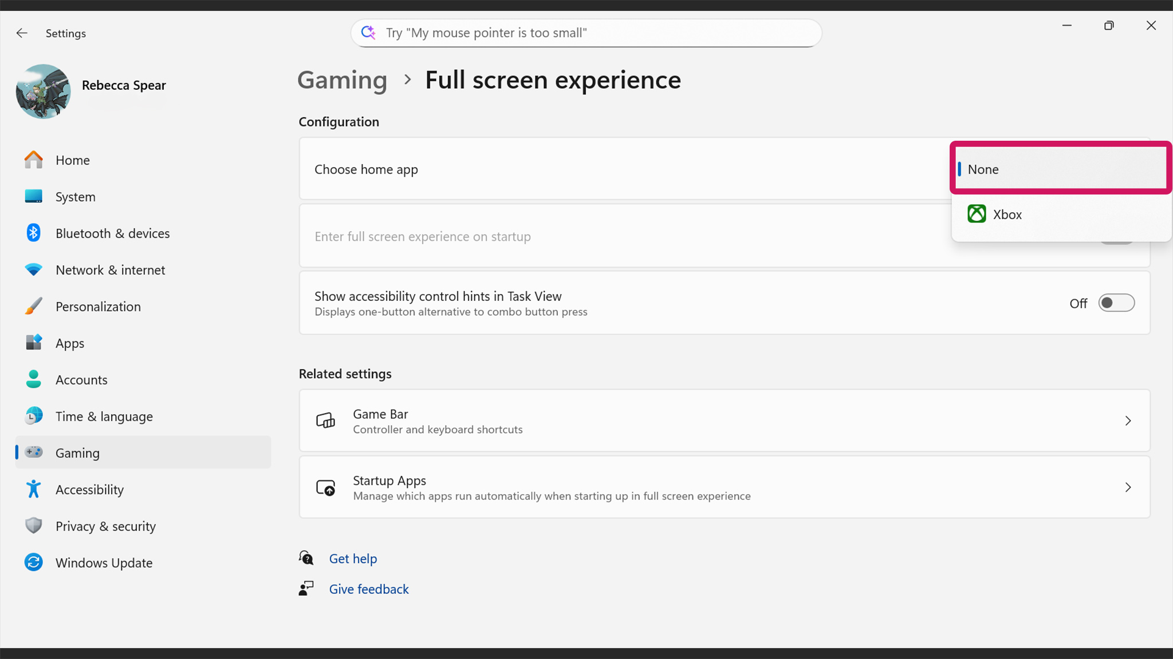Expand the Game Bar settings chevron
This screenshot has width=1173, height=659.
(1128, 420)
